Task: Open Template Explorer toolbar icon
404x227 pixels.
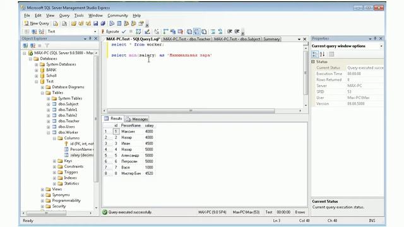Action: [133, 24]
